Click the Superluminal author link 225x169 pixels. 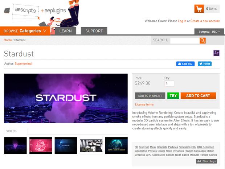[23, 63]
